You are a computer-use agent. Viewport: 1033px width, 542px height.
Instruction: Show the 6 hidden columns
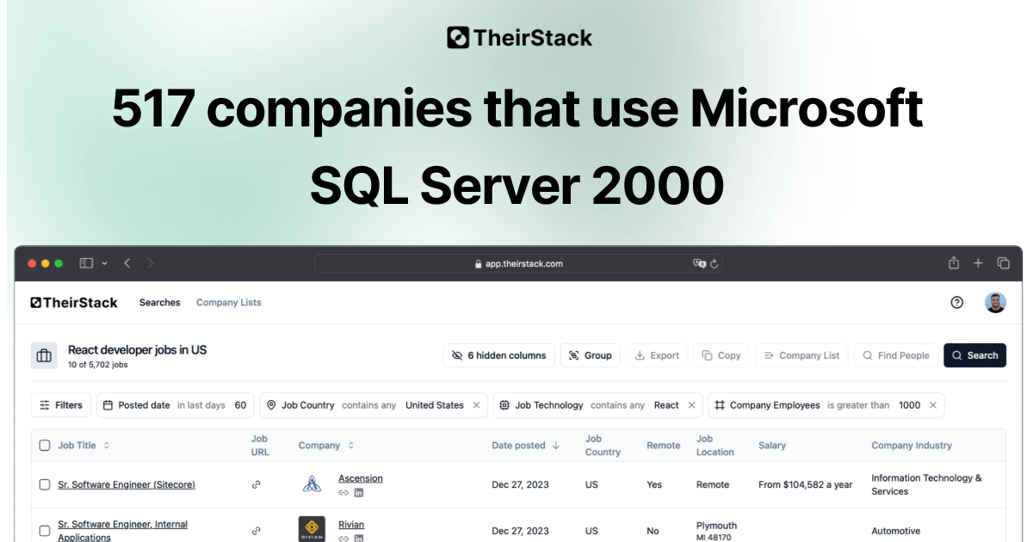coord(498,355)
